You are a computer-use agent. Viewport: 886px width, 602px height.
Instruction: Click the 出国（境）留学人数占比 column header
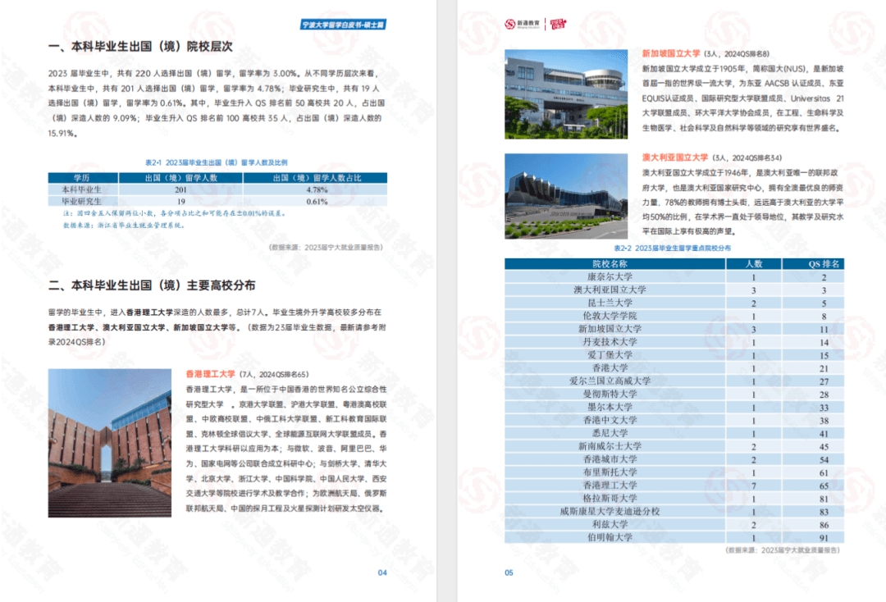316,178
